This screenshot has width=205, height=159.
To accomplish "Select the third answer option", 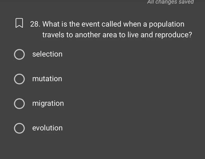I will pos(48,103).
